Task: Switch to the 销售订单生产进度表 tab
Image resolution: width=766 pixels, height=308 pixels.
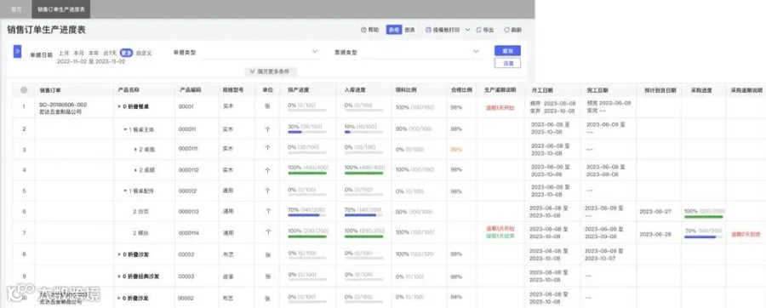Action: [x=61, y=9]
